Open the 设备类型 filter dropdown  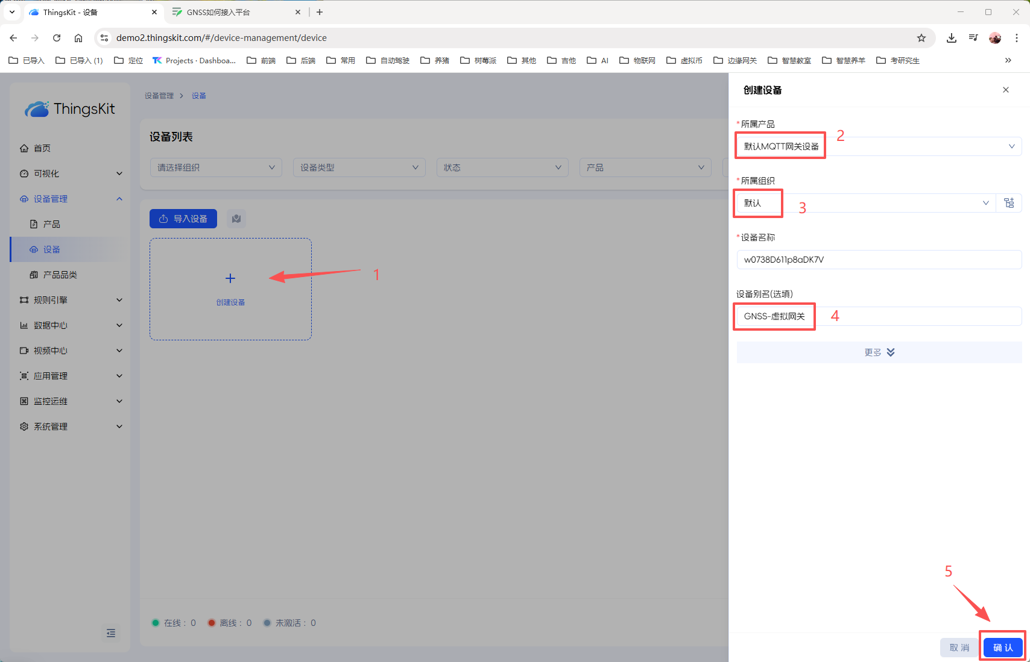click(x=359, y=167)
